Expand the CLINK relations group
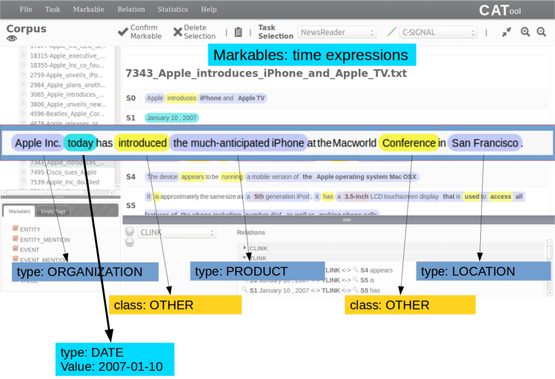The height and width of the screenshot is (379, 555). coord(244,248)
